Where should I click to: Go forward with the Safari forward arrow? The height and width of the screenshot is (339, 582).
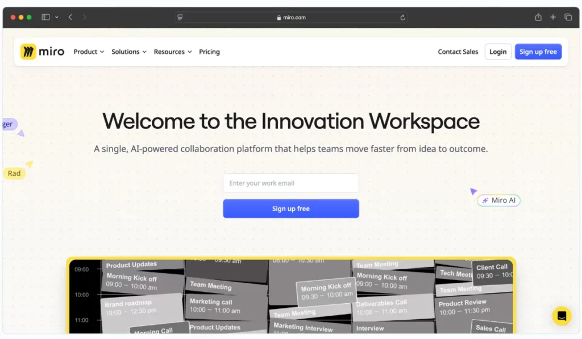click(x=84, y=17)
